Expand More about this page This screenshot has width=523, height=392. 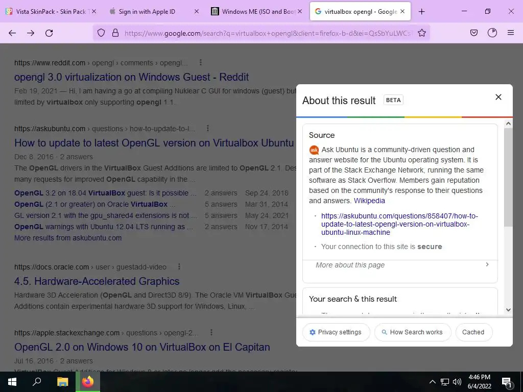400,265
